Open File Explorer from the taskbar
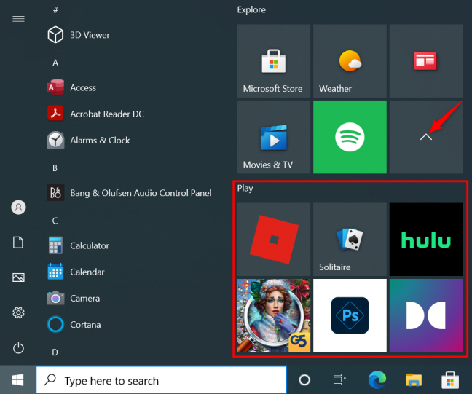 coord(414,380)
